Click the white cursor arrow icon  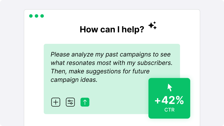(x=170, y=88)
